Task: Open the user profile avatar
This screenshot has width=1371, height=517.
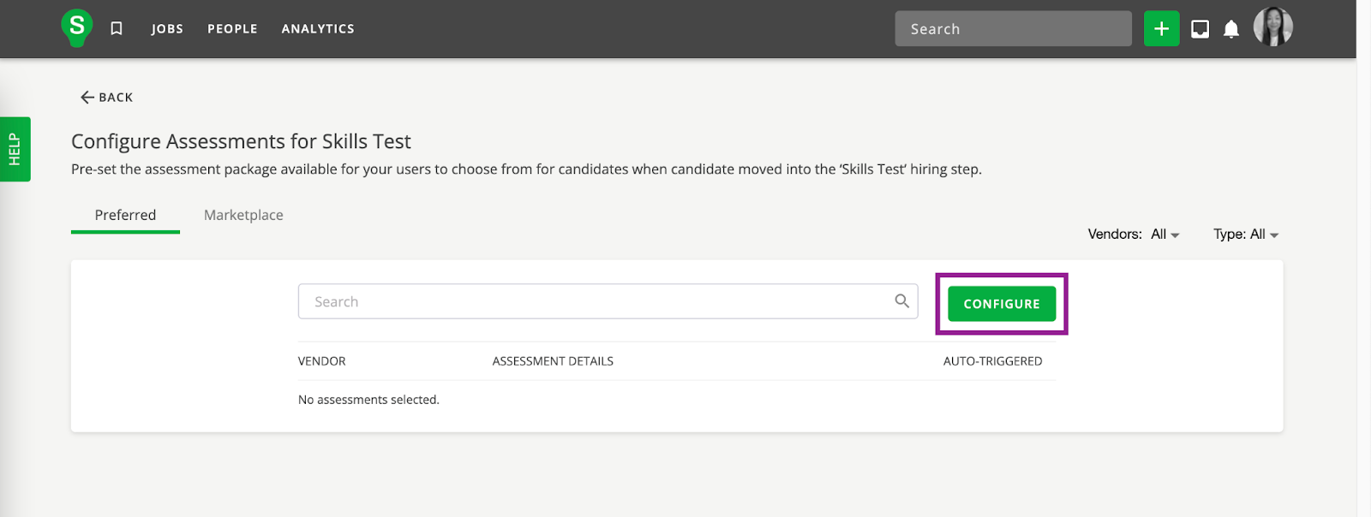Action: [1272, 27]
